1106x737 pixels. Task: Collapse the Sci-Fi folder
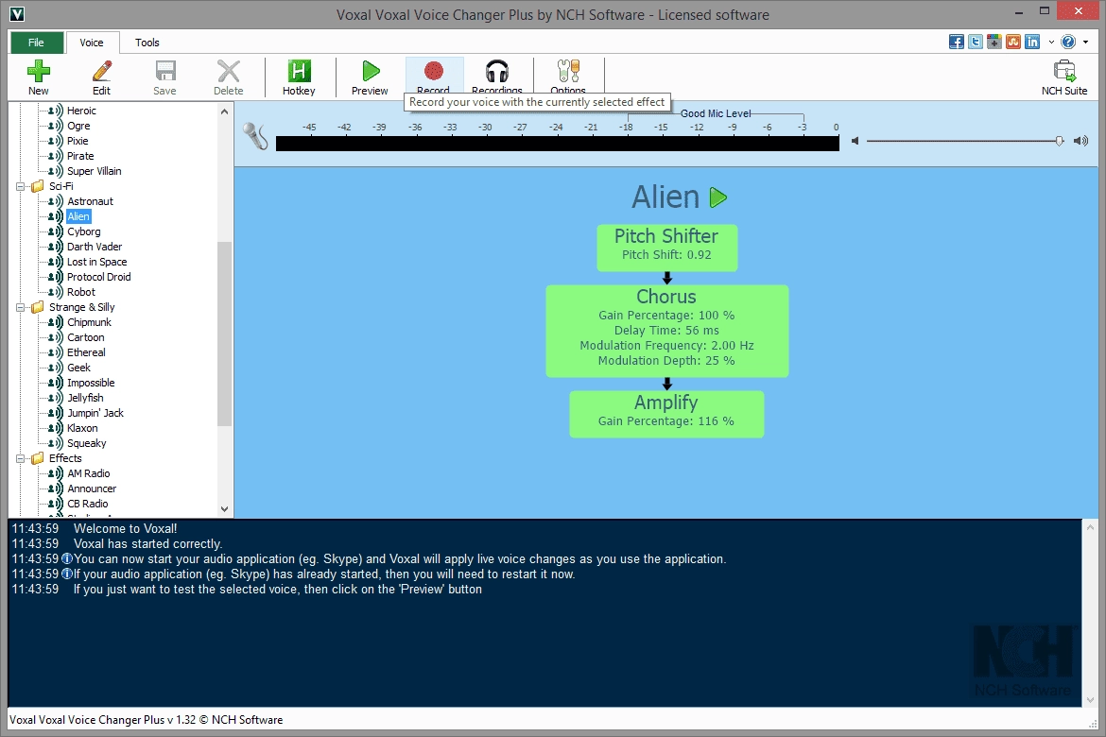(21, 187)
